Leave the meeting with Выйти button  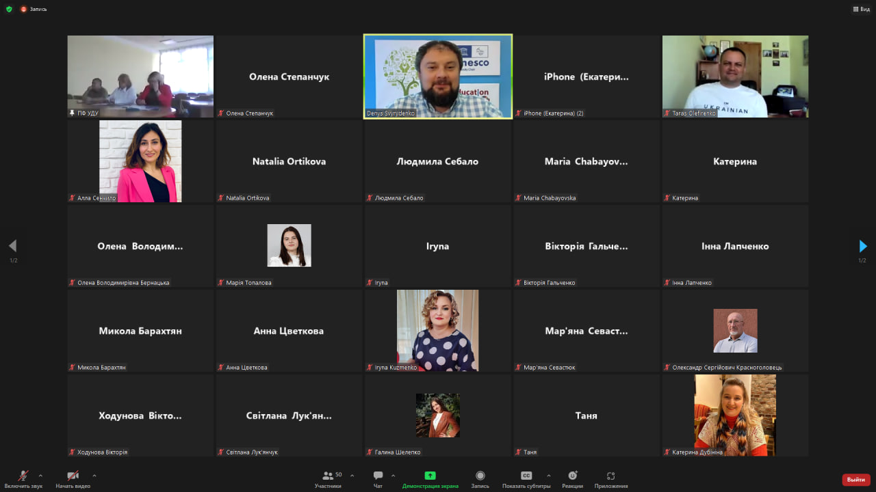point(855,480)
